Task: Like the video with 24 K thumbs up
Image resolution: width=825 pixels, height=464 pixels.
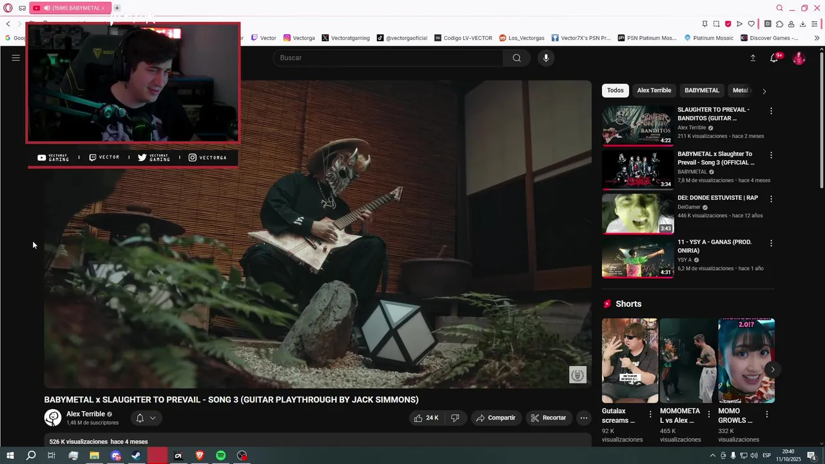Action: (426, 418)
